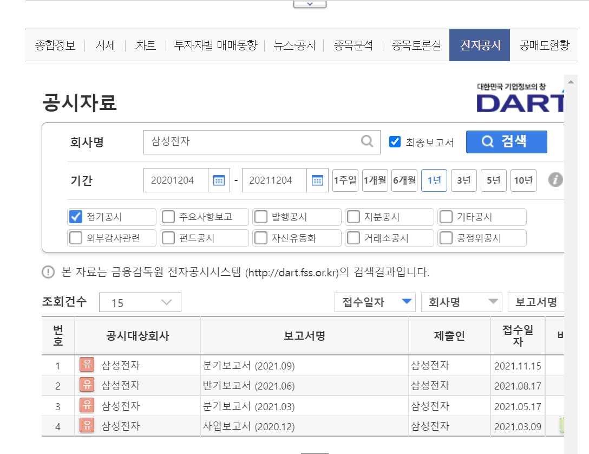Enable the 지분공시 checkbox
589x454 pixels.
(x=354, y=217)
